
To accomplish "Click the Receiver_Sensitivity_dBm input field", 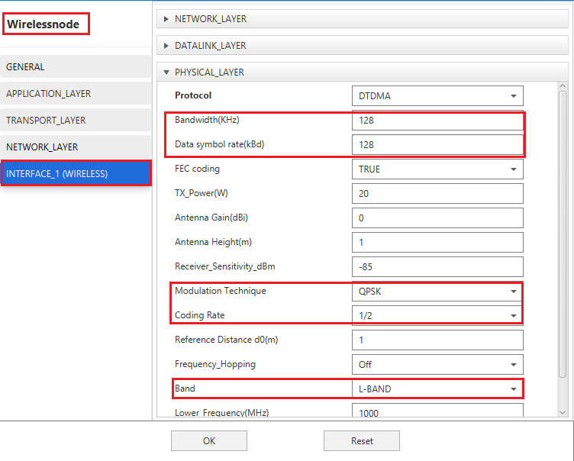I will point(437,266).
